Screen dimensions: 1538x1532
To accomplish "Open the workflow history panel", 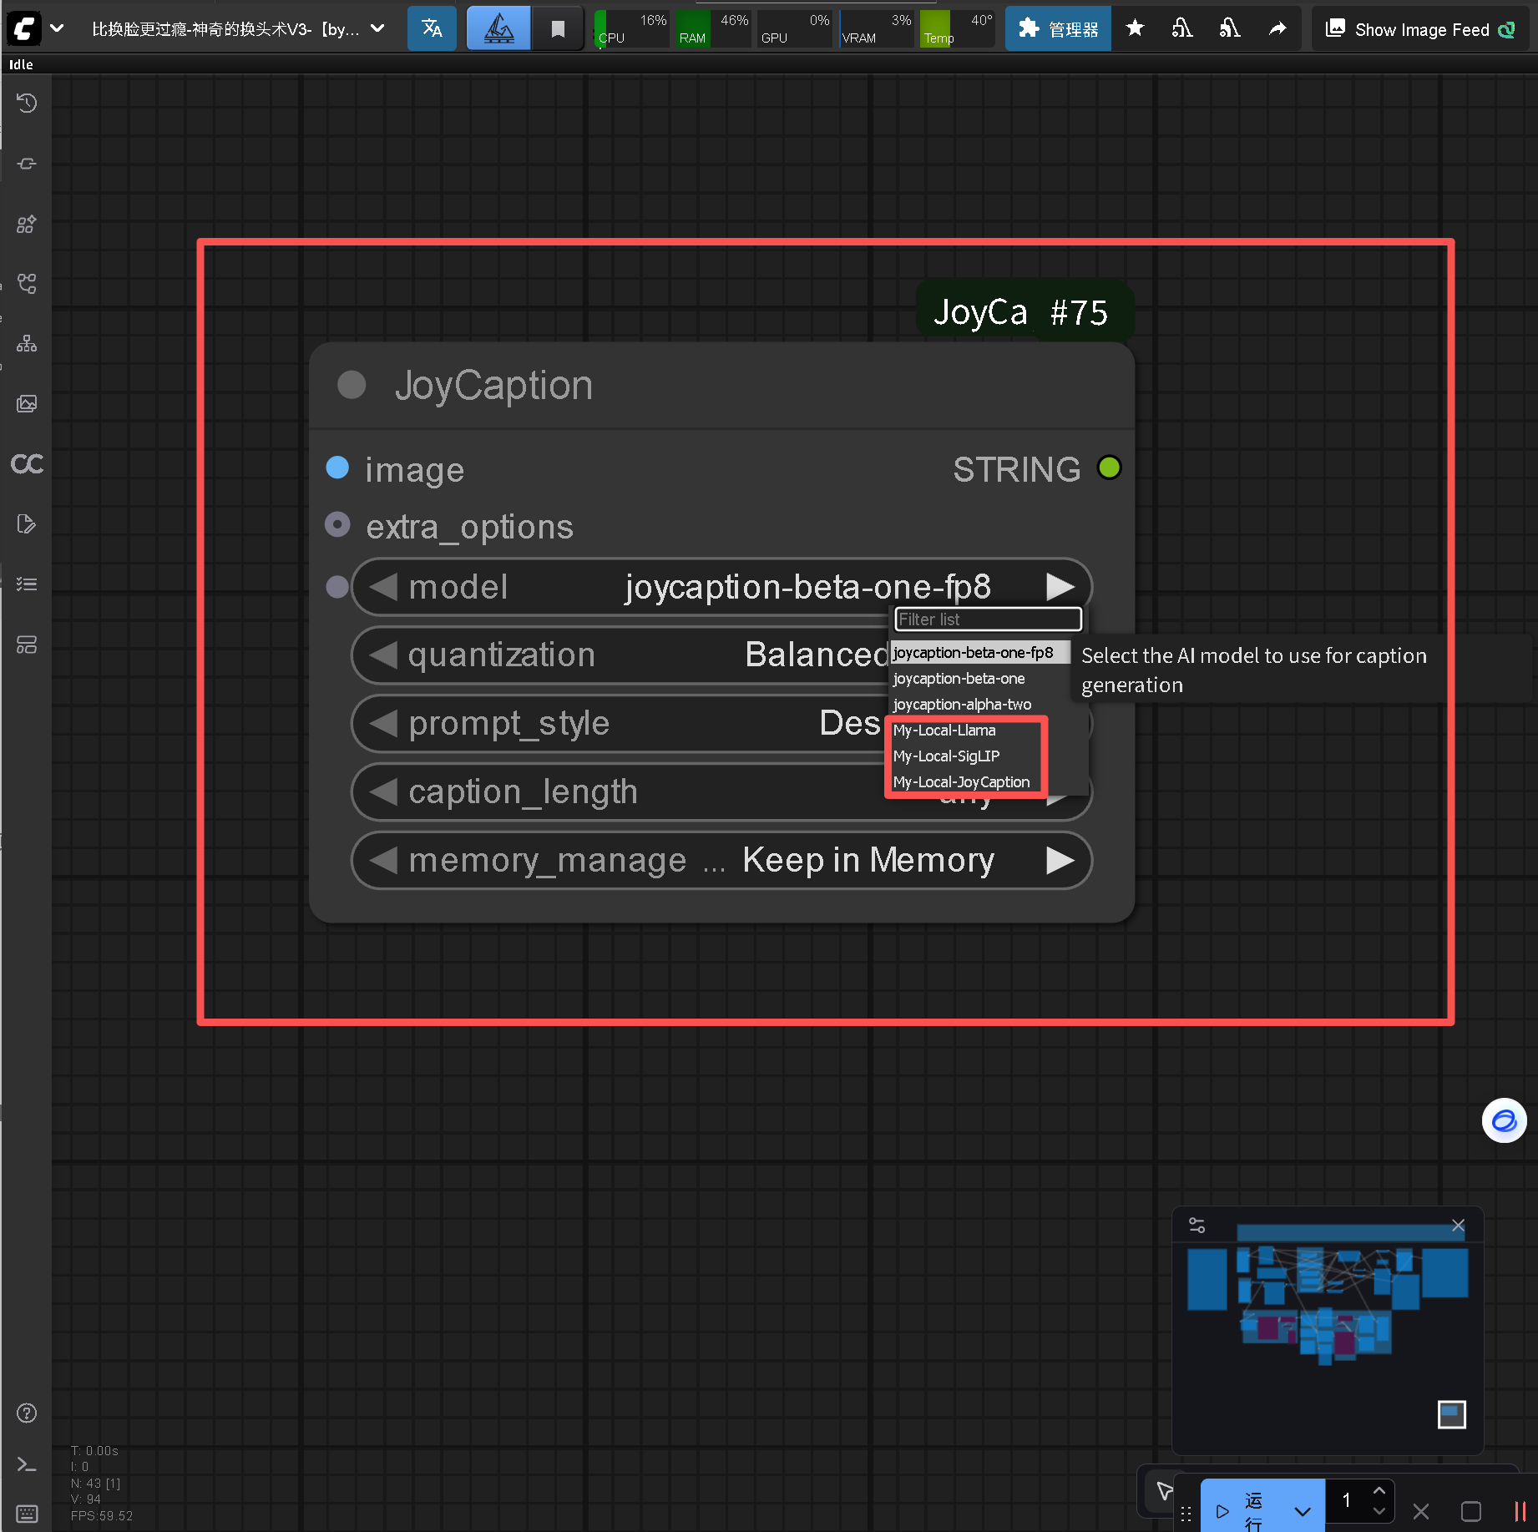I will click(x=26, y=103).
